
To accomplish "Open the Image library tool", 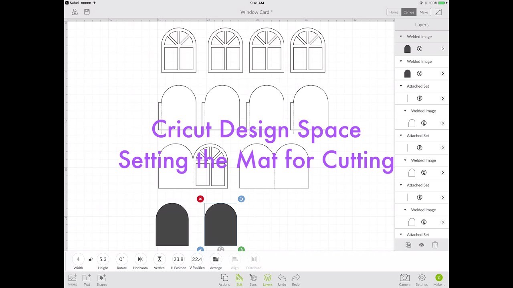I will (x=73, y=280).
